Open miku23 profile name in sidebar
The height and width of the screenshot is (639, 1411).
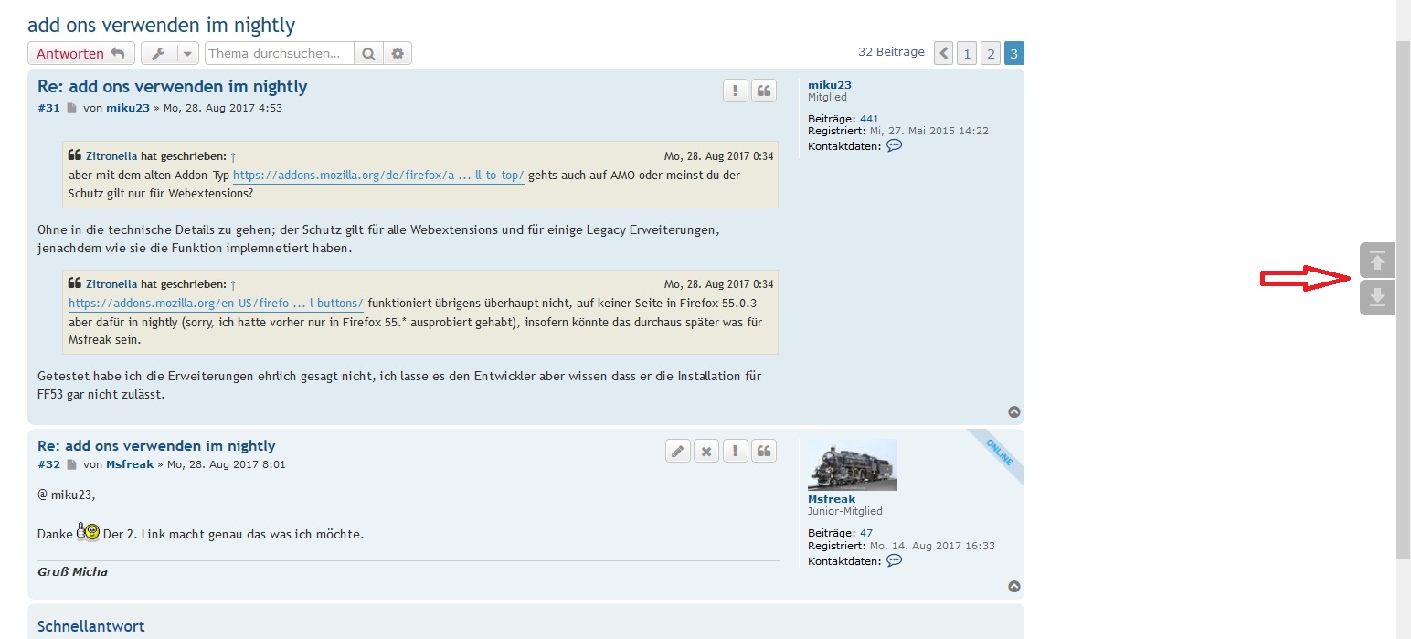[x=829, y=85]
